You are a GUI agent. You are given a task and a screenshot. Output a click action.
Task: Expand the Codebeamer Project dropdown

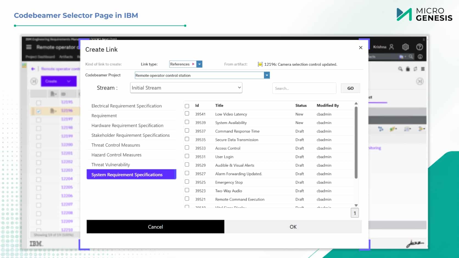pyautogui.click(x=267, y=75)
